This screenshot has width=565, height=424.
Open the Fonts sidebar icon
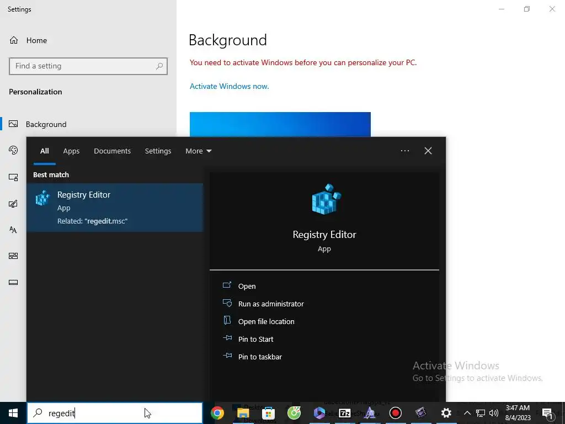(x=13, y=230)
